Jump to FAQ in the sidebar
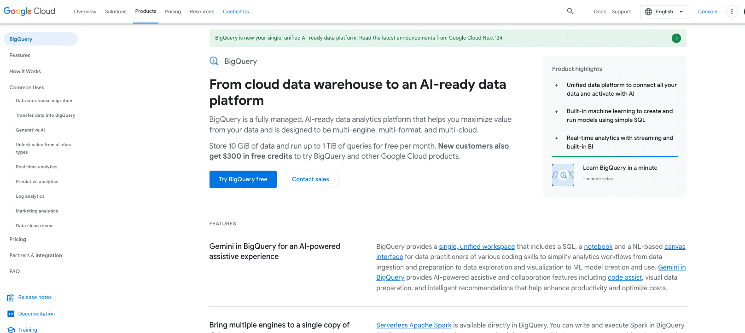This screenshot has height=333, width=745. tap(15, 271)
